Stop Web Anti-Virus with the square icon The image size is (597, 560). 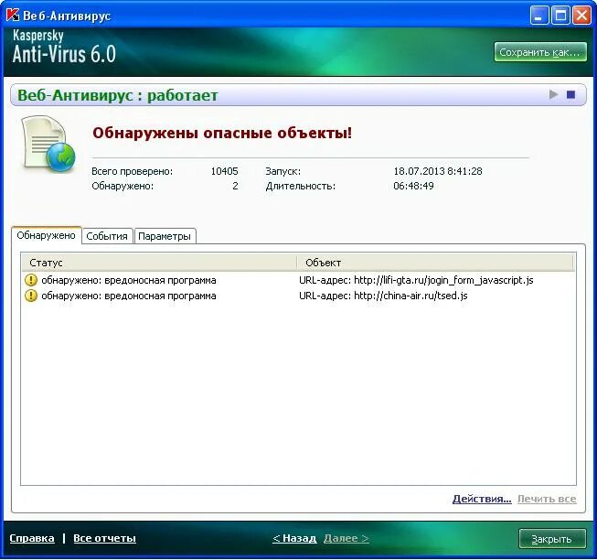(x=570, y=94)
